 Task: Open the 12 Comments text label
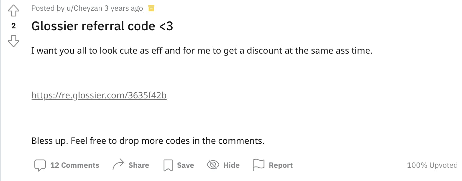point(75,165)
